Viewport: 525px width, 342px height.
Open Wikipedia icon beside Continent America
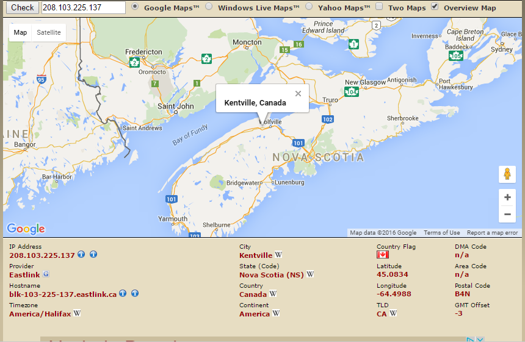[x=276, y=313]
